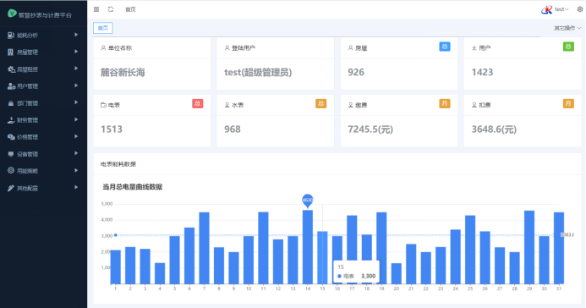Open the 财务管理 menu item label
This screenshot has width=586, height=308.
click(x=27, y=120)
